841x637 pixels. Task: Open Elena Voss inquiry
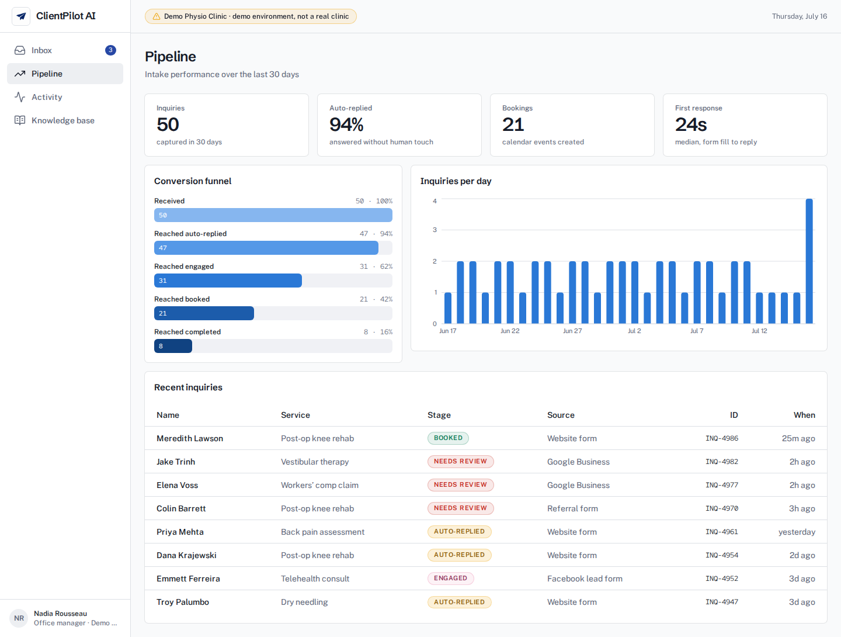(486, 485)
